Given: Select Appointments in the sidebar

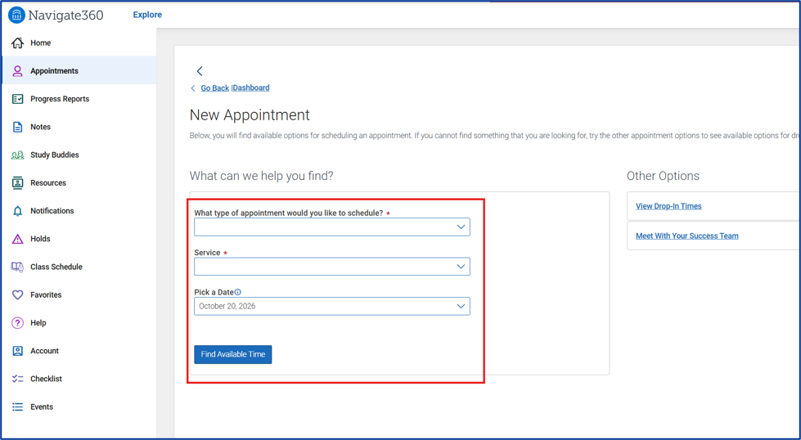Looking at the screenshot, I should click(79, 71).
